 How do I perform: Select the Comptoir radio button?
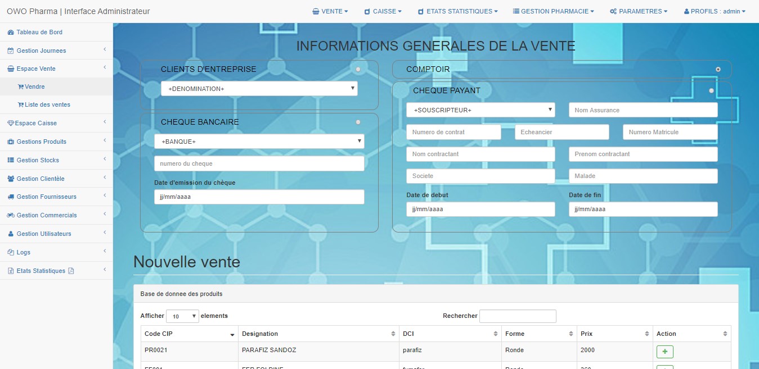coord(718,69)
